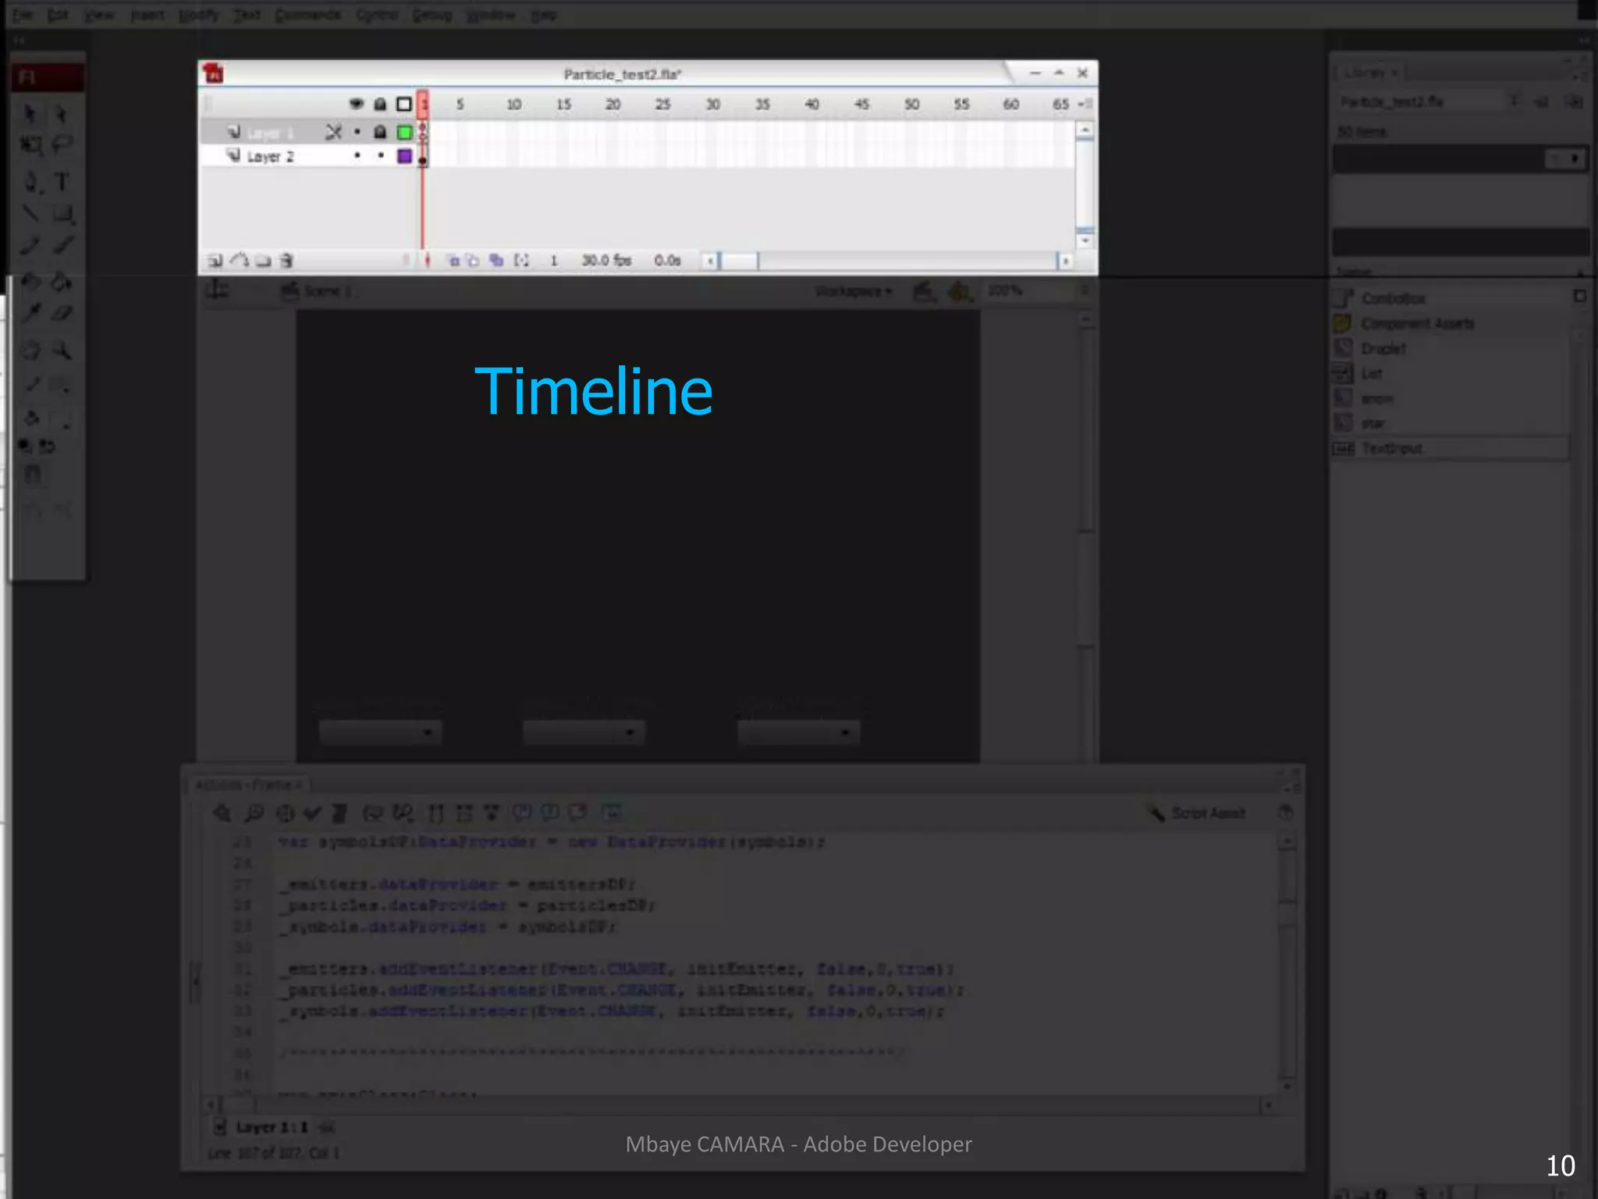Click Layer 2 purple outline color square
This screenshot has height=1199, width=1598.
click(x=404, y=156)
